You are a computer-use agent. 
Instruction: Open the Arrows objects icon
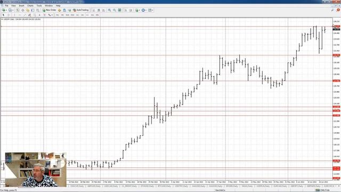50,15
